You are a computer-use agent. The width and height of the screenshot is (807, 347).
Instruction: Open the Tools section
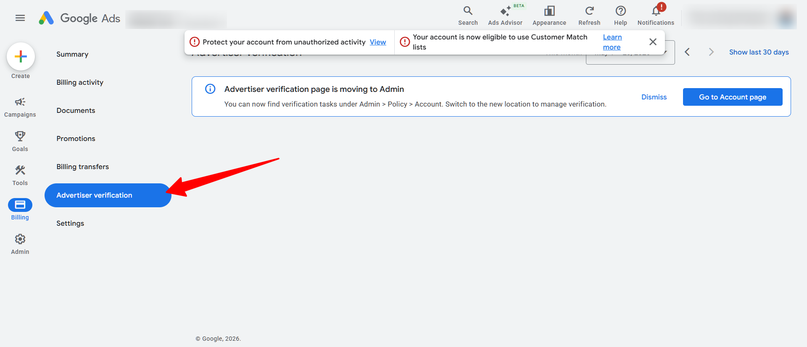click(20, 176)
